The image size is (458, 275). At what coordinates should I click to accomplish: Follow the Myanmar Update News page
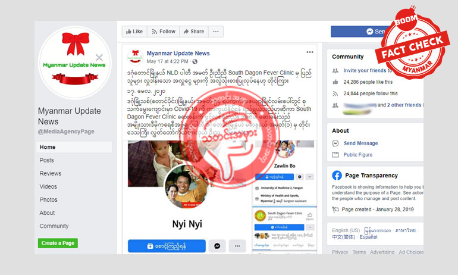(x=164, y=32)
